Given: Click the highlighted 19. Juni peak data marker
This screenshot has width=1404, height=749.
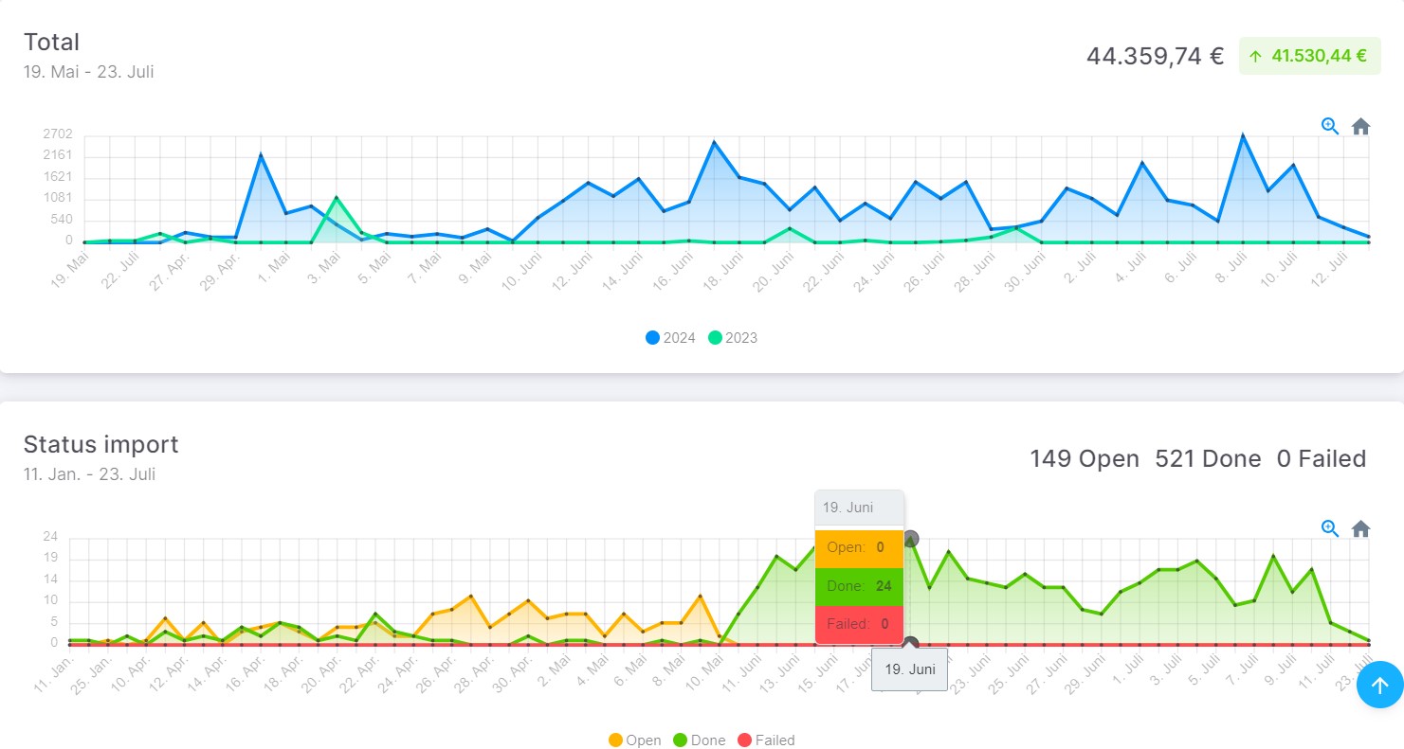Looking at the screenshot, I should (x=911, y=539).
